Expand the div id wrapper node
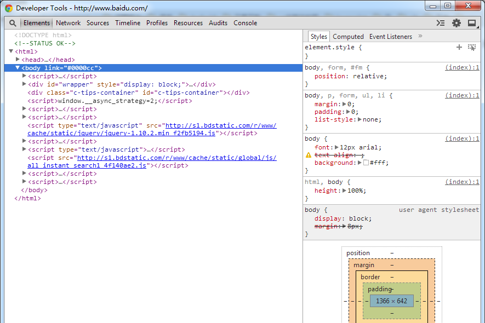The image size is (485, 323). 24,84
